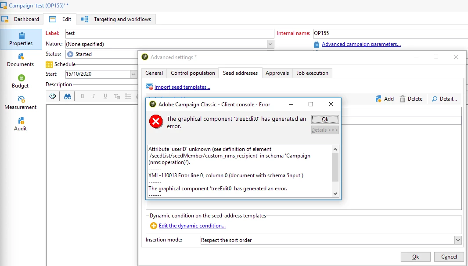Click the Details >>> button in error dialog
The height and width of the screenshot is (266, 468).
coord(325,130)
